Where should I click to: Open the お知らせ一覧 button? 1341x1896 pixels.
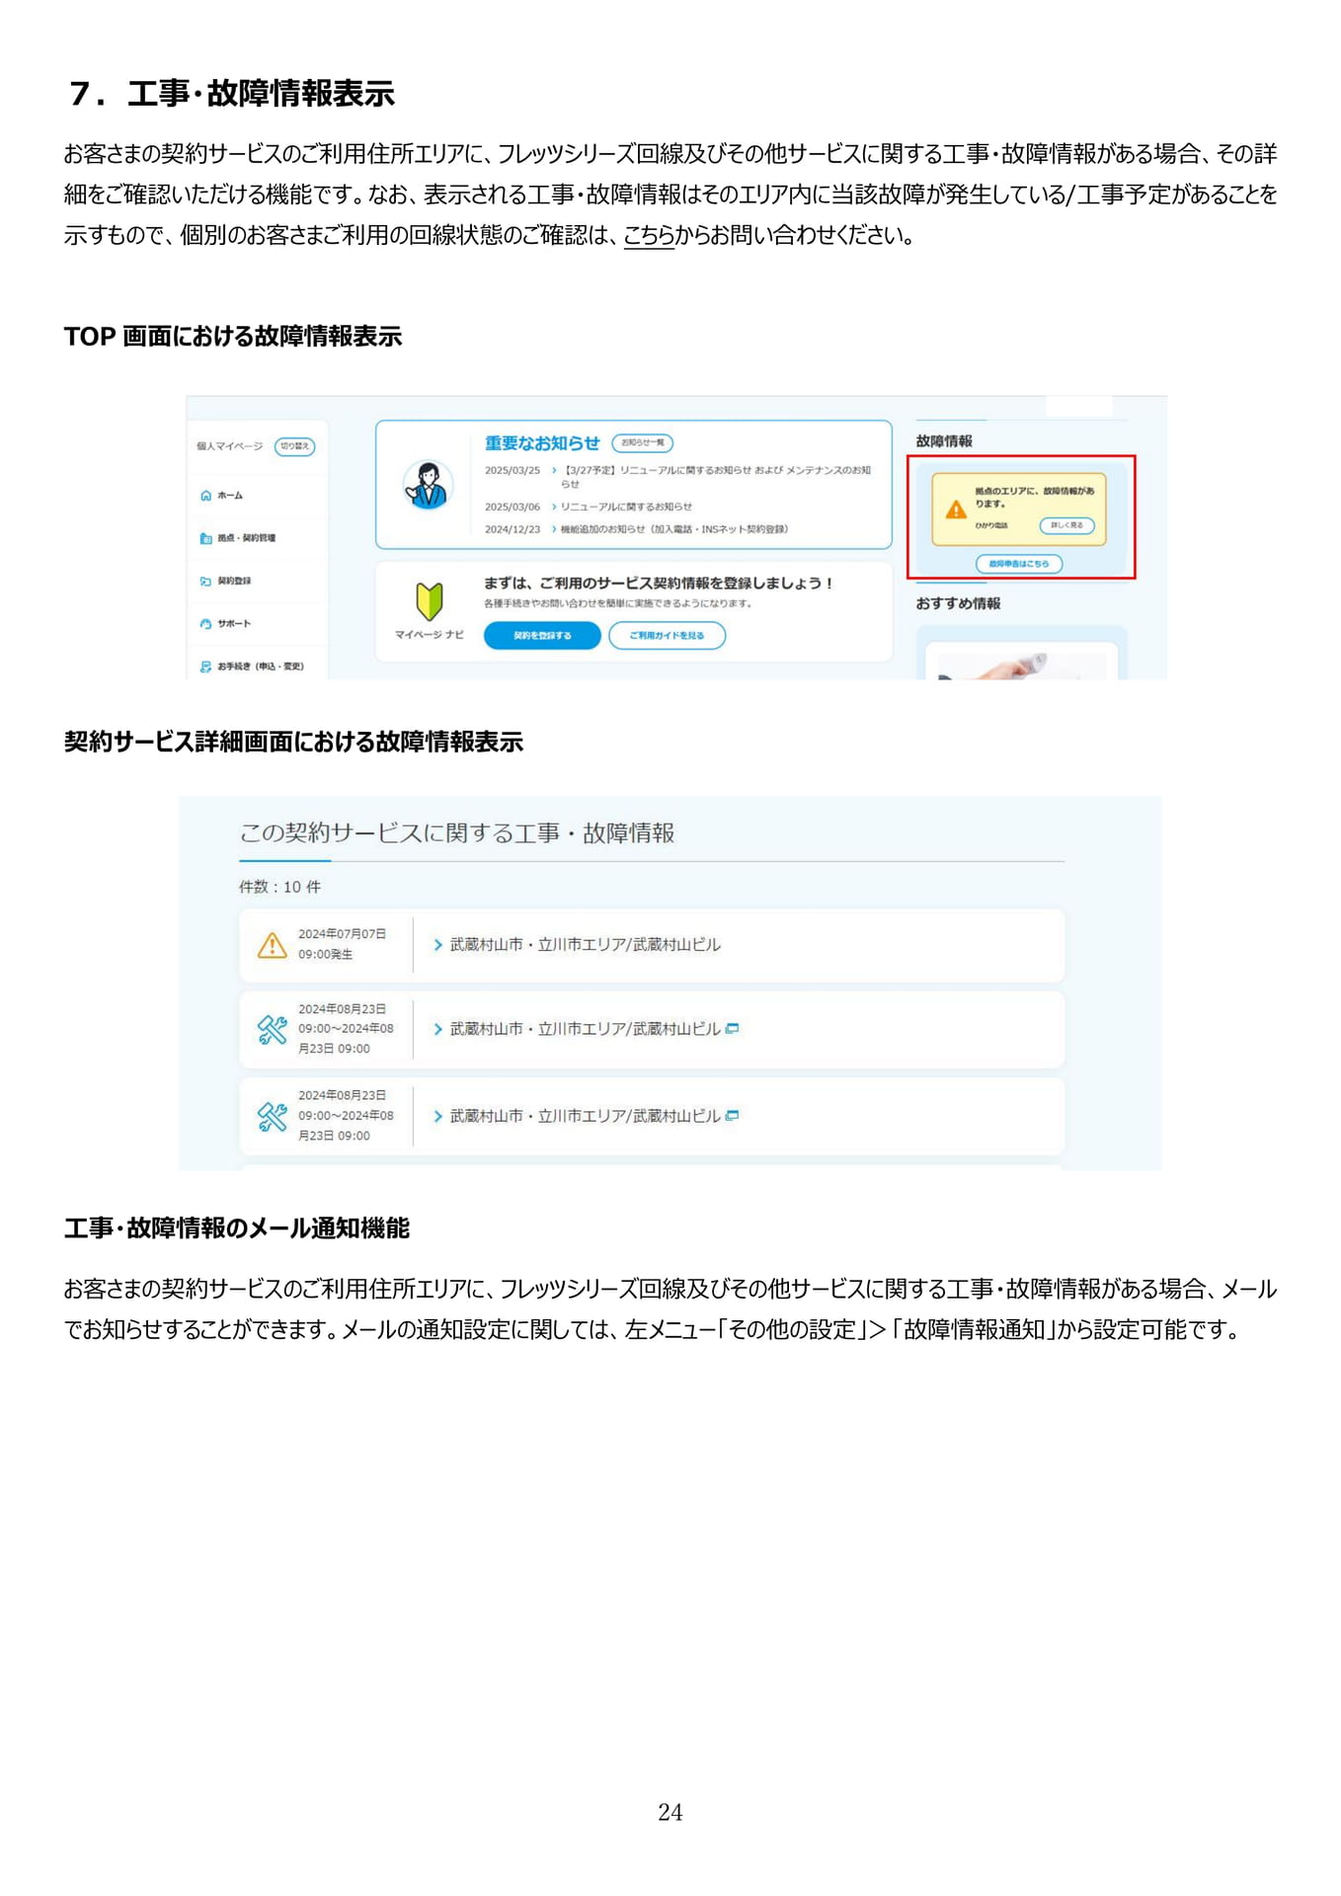click(x=642, y=443)
